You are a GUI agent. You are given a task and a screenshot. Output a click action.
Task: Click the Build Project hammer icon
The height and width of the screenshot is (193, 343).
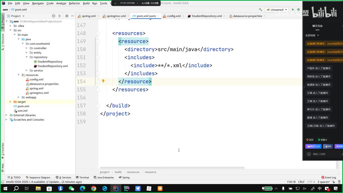pos(260,10)
